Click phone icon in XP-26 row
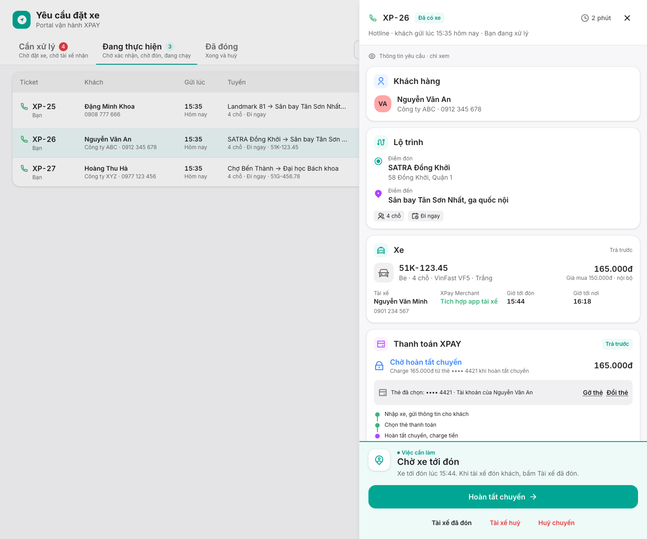The height and width of the screenshot is (539, 647). point(24,139)
